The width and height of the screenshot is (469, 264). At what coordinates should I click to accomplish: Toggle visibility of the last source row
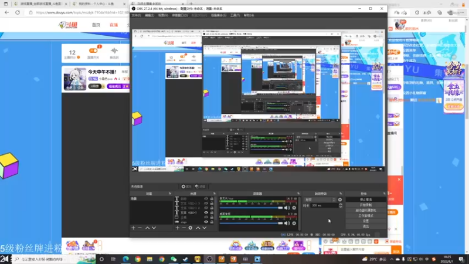tap(206, 222)
